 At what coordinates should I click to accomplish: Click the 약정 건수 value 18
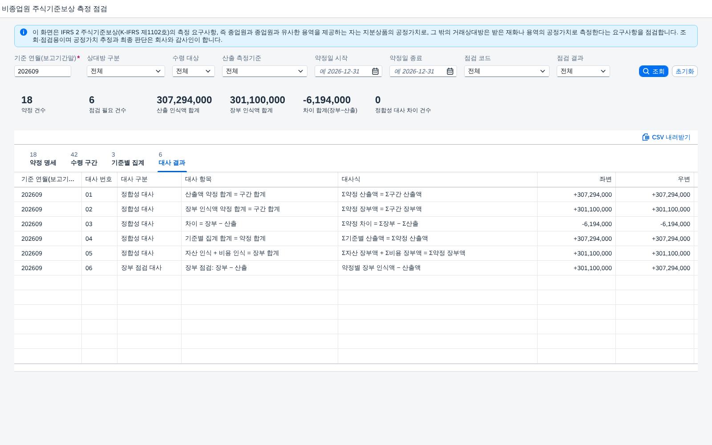click(x=27, y=100)
